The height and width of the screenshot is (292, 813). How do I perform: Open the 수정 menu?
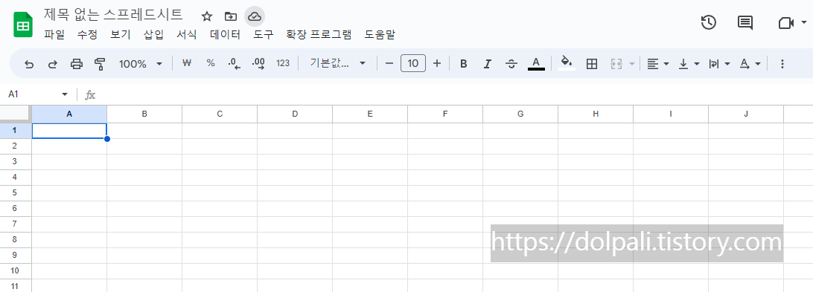point(87,35)
